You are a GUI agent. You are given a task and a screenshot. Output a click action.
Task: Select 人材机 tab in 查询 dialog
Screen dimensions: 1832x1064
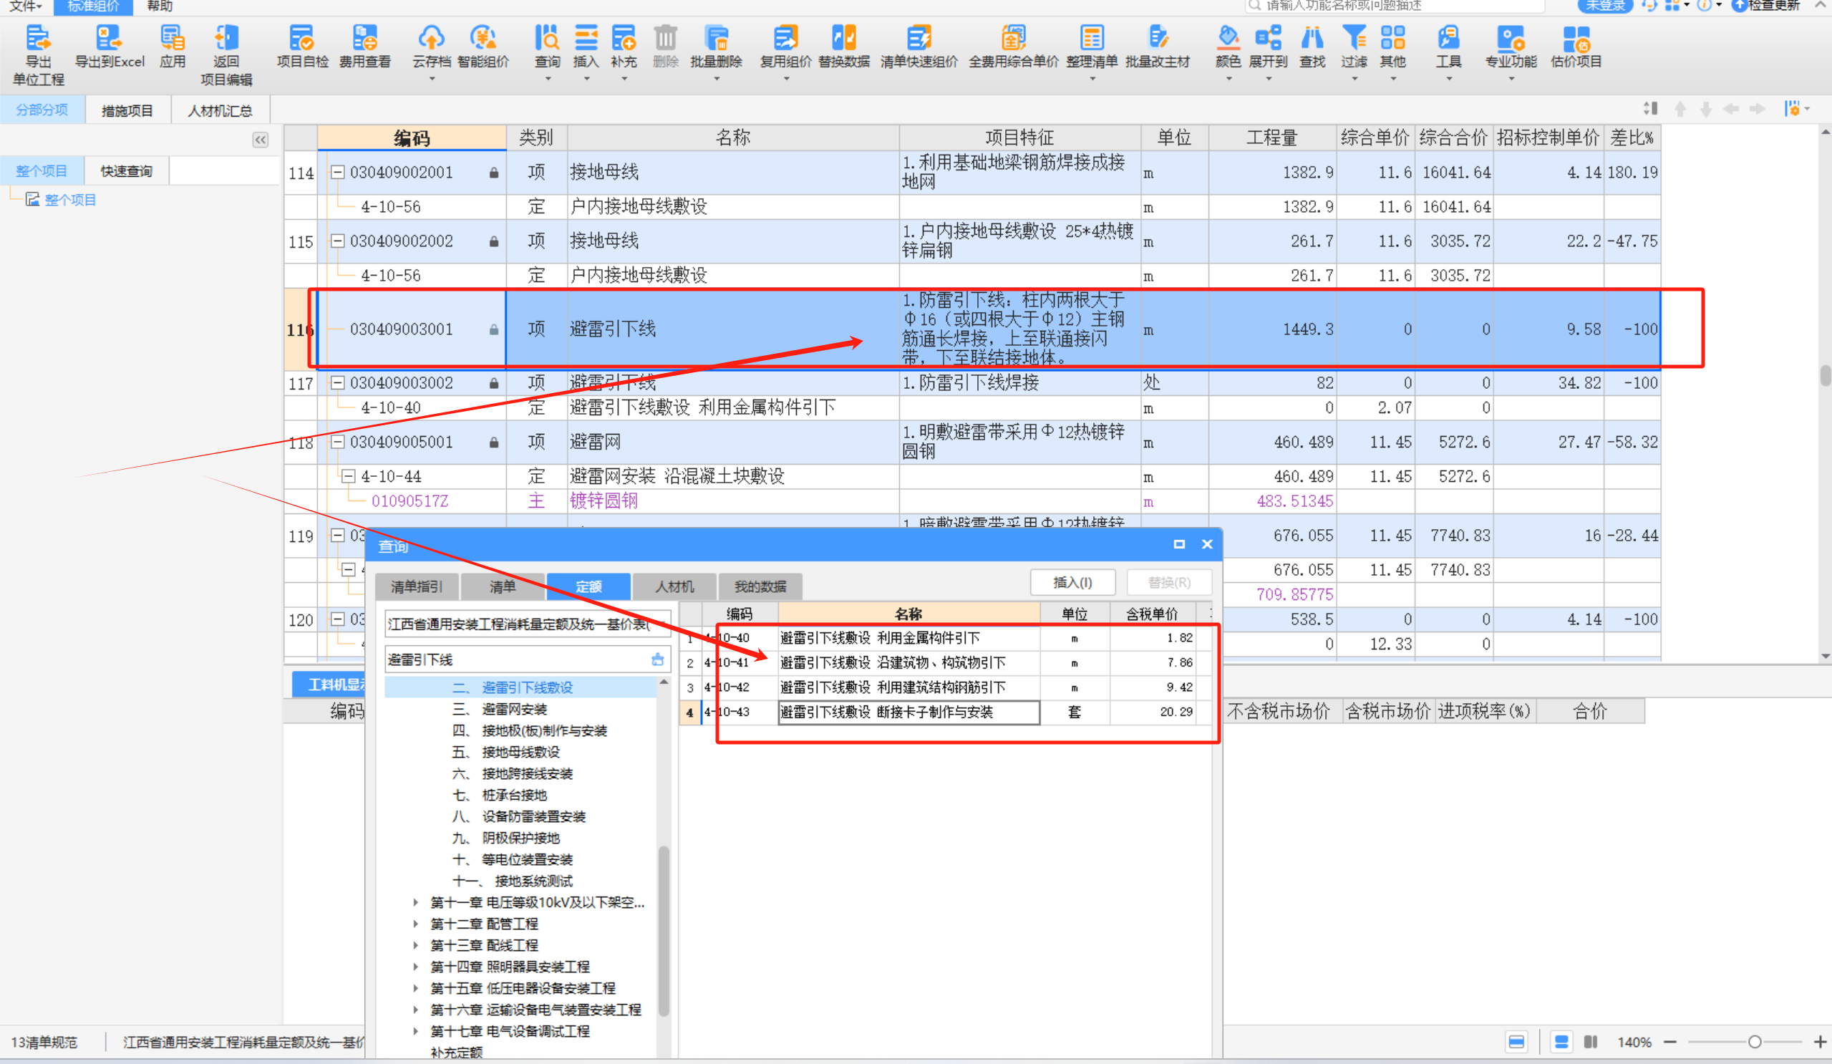point(674,586)
